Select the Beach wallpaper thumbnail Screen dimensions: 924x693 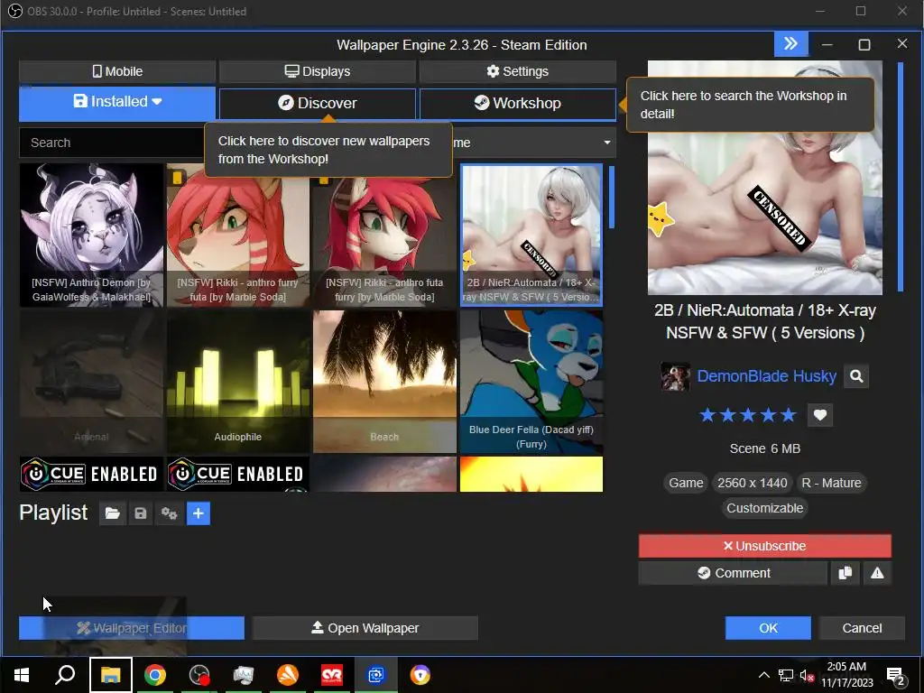[384, 382]
